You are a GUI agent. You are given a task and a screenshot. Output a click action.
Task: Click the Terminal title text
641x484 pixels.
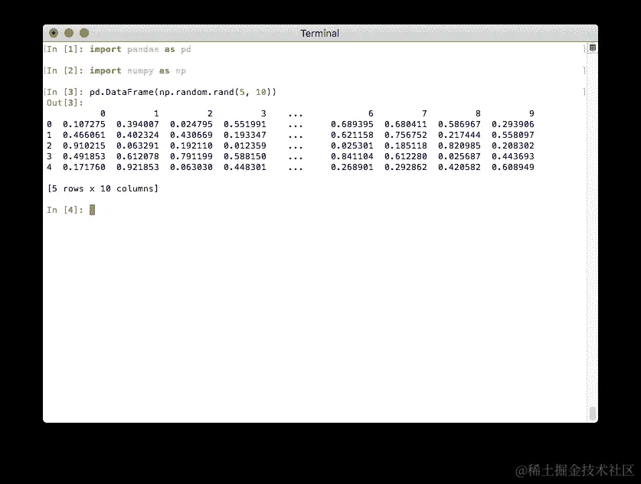click(x=319, y=34)
